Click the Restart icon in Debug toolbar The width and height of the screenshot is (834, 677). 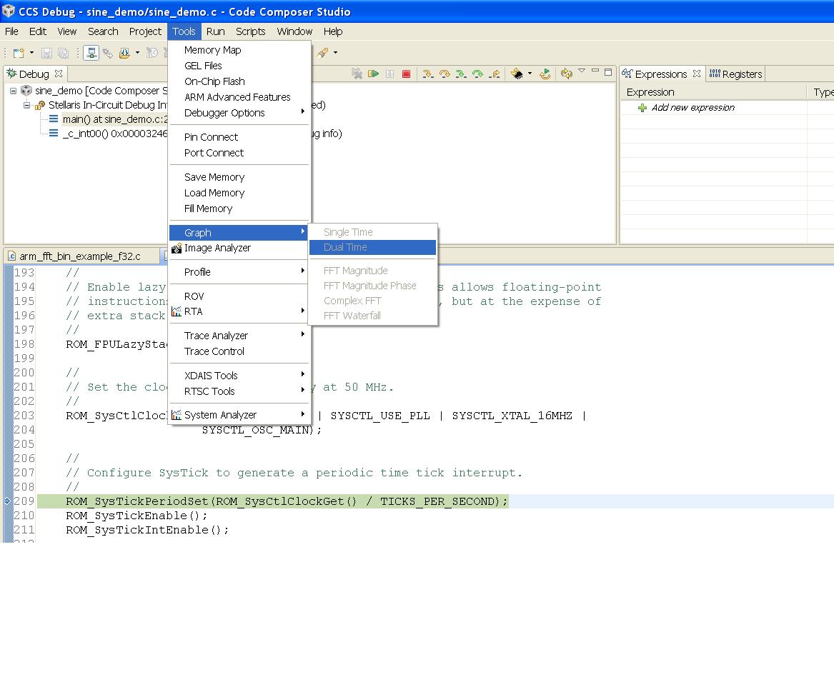click(x=545, y=74)
